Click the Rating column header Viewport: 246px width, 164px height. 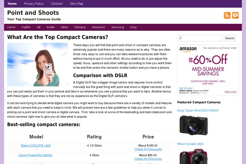pos(94,137)
